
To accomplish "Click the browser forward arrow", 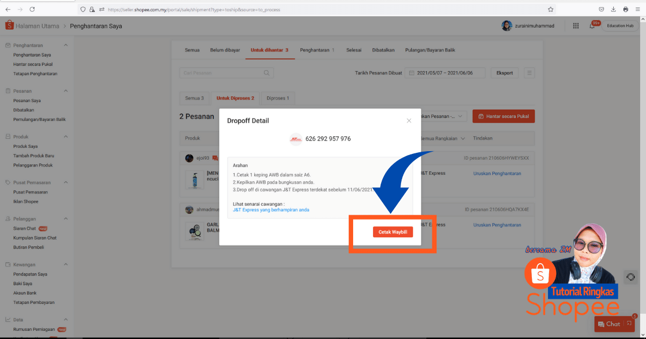I will [20, 9].
